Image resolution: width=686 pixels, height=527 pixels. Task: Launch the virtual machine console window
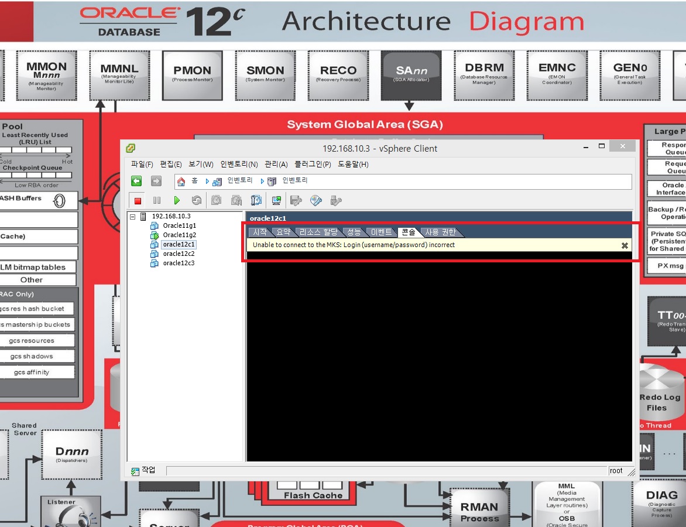click(x=276, y=200)
